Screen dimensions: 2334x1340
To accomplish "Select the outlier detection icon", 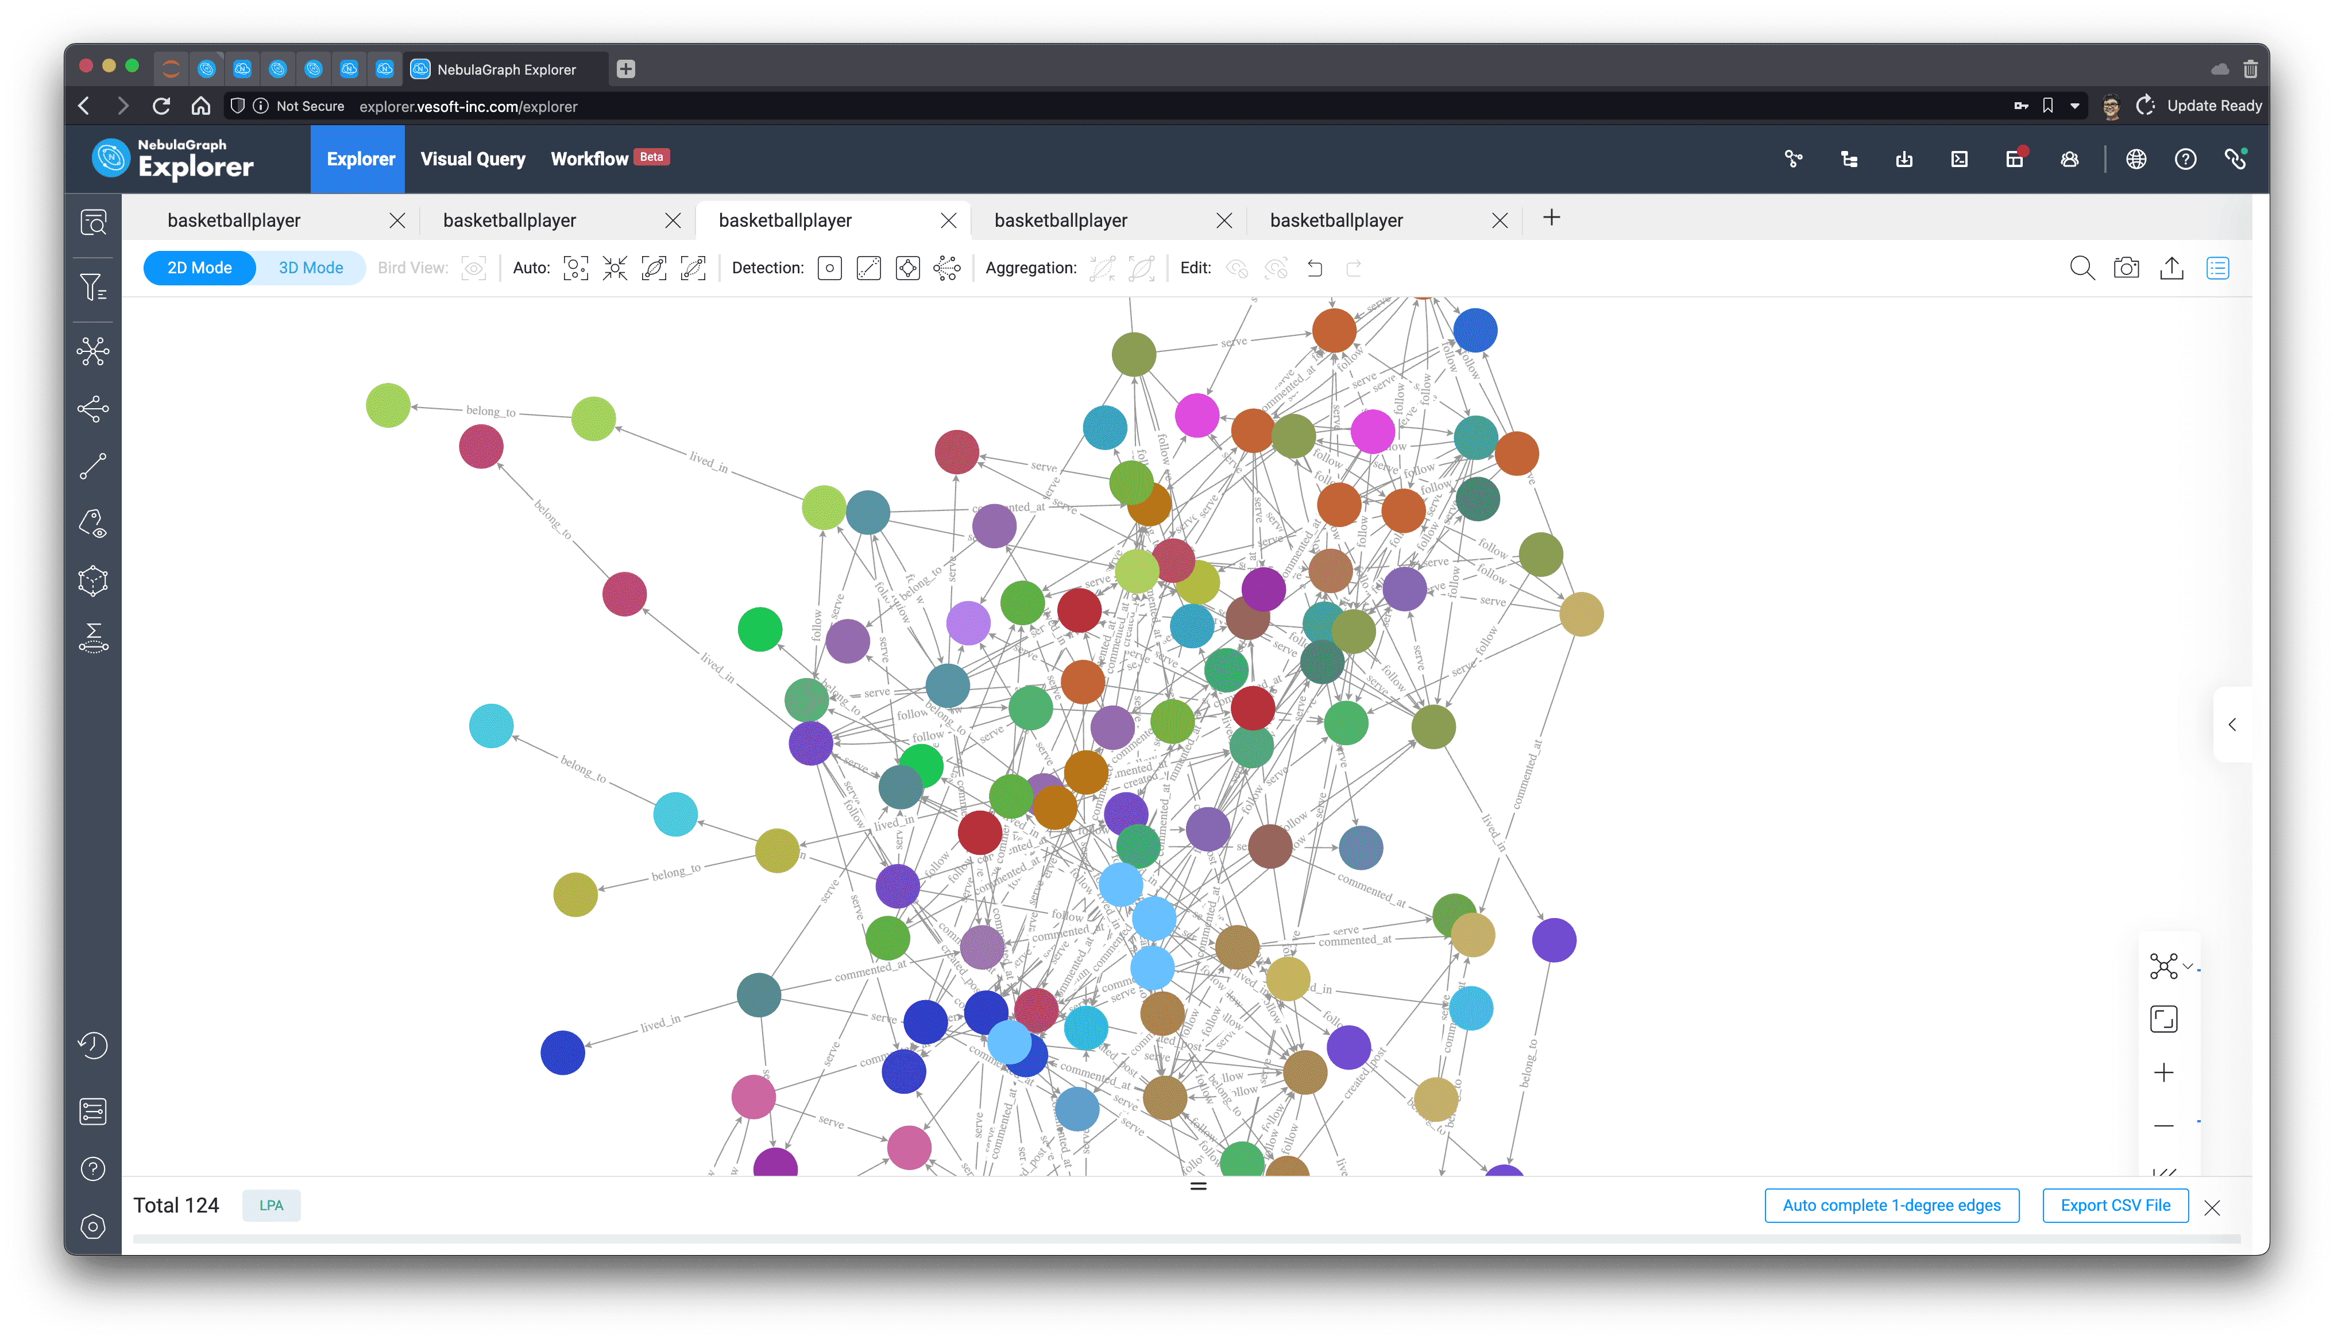I will click(x=829, y=268).
